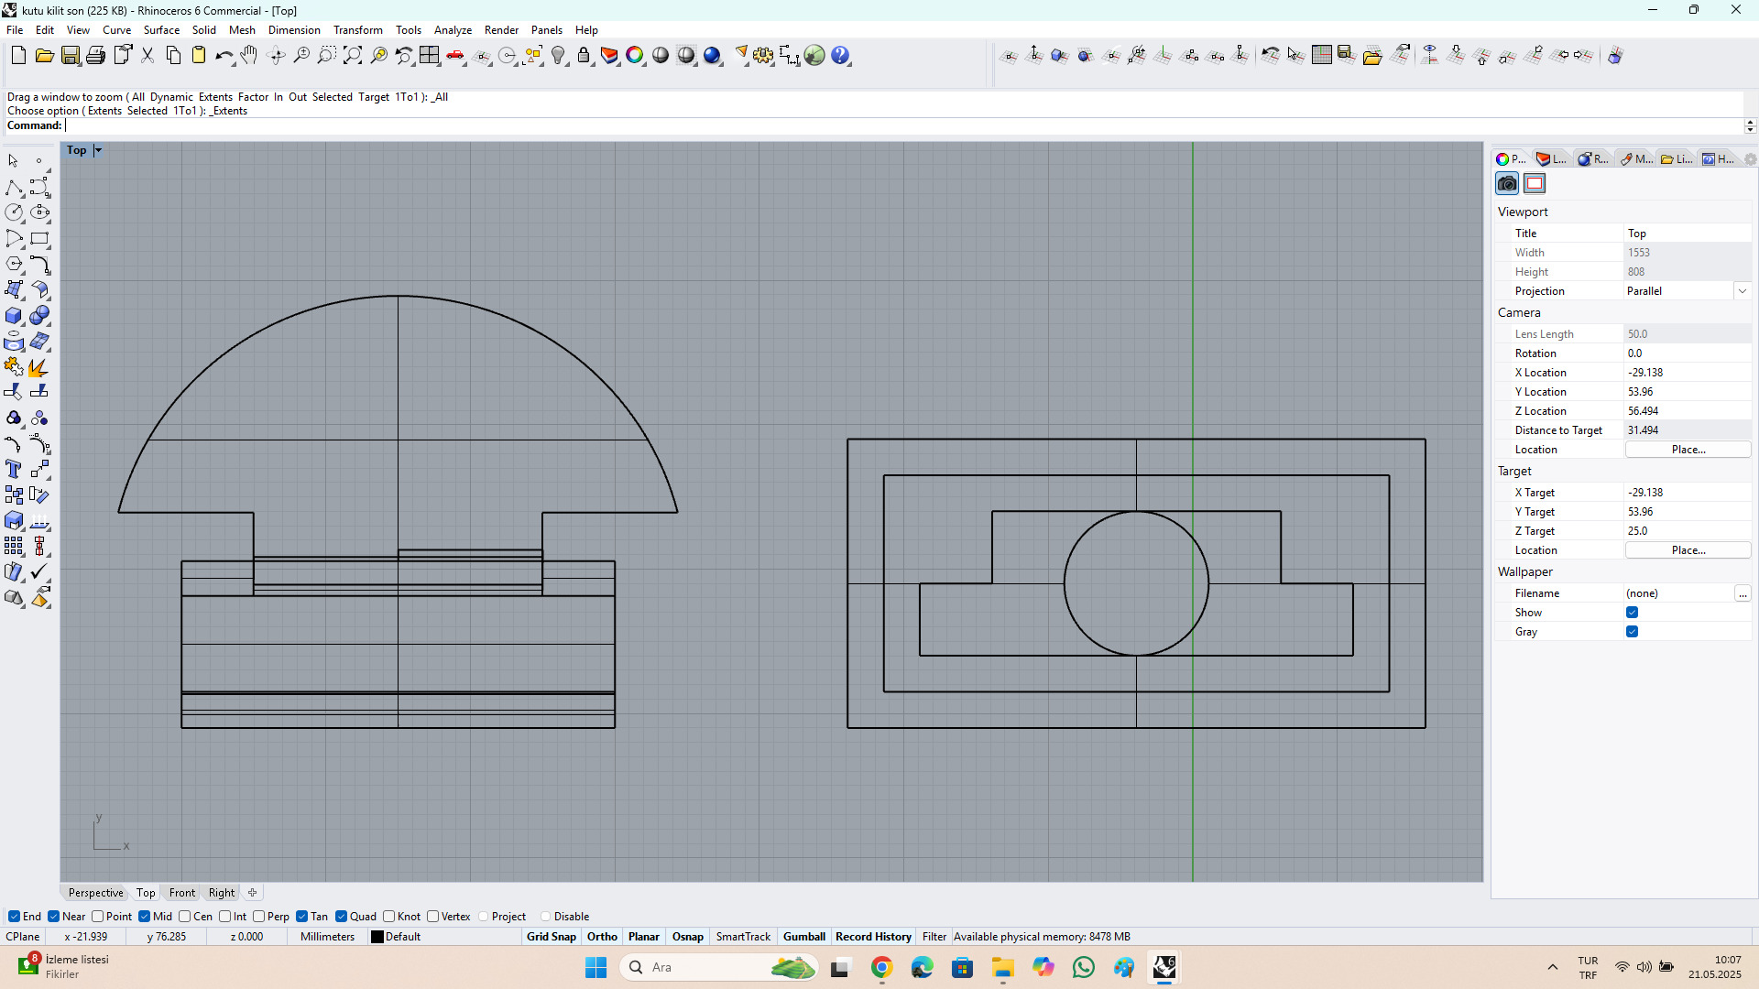Viewport: 1759px width, 989px height.
Task: Create a new file with New icon
Action: (18, 56)
